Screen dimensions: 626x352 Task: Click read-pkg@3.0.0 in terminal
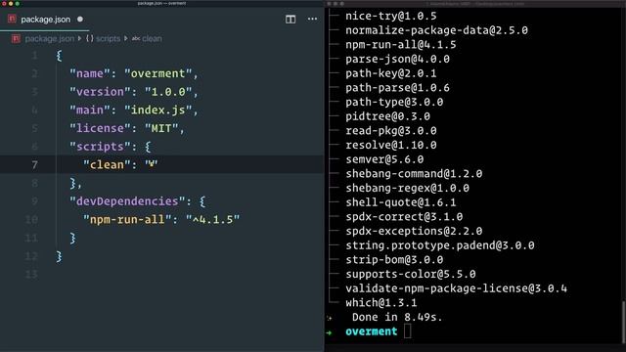(391, 131)
